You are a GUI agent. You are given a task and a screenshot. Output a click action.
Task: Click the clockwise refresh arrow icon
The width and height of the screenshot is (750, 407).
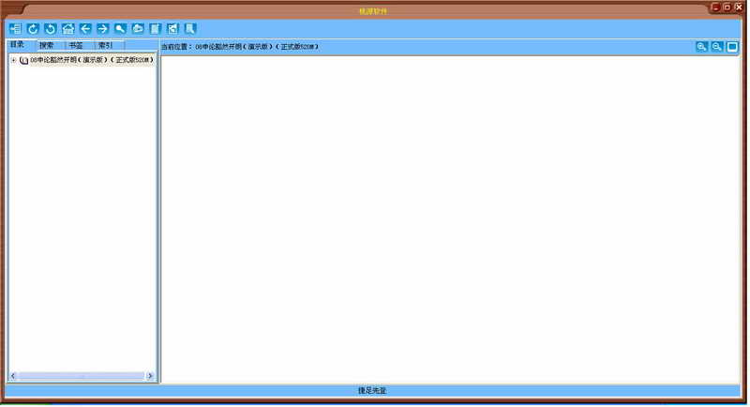click(33, 29)
